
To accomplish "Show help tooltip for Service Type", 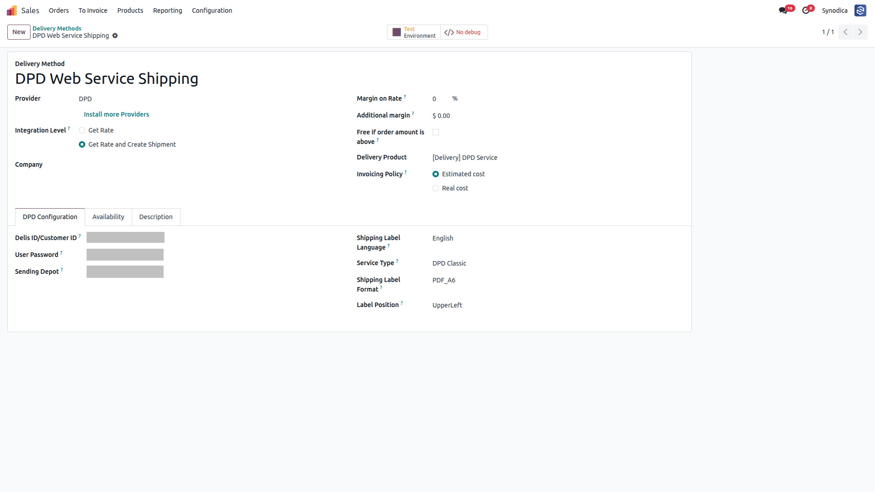I will point(397,261).
